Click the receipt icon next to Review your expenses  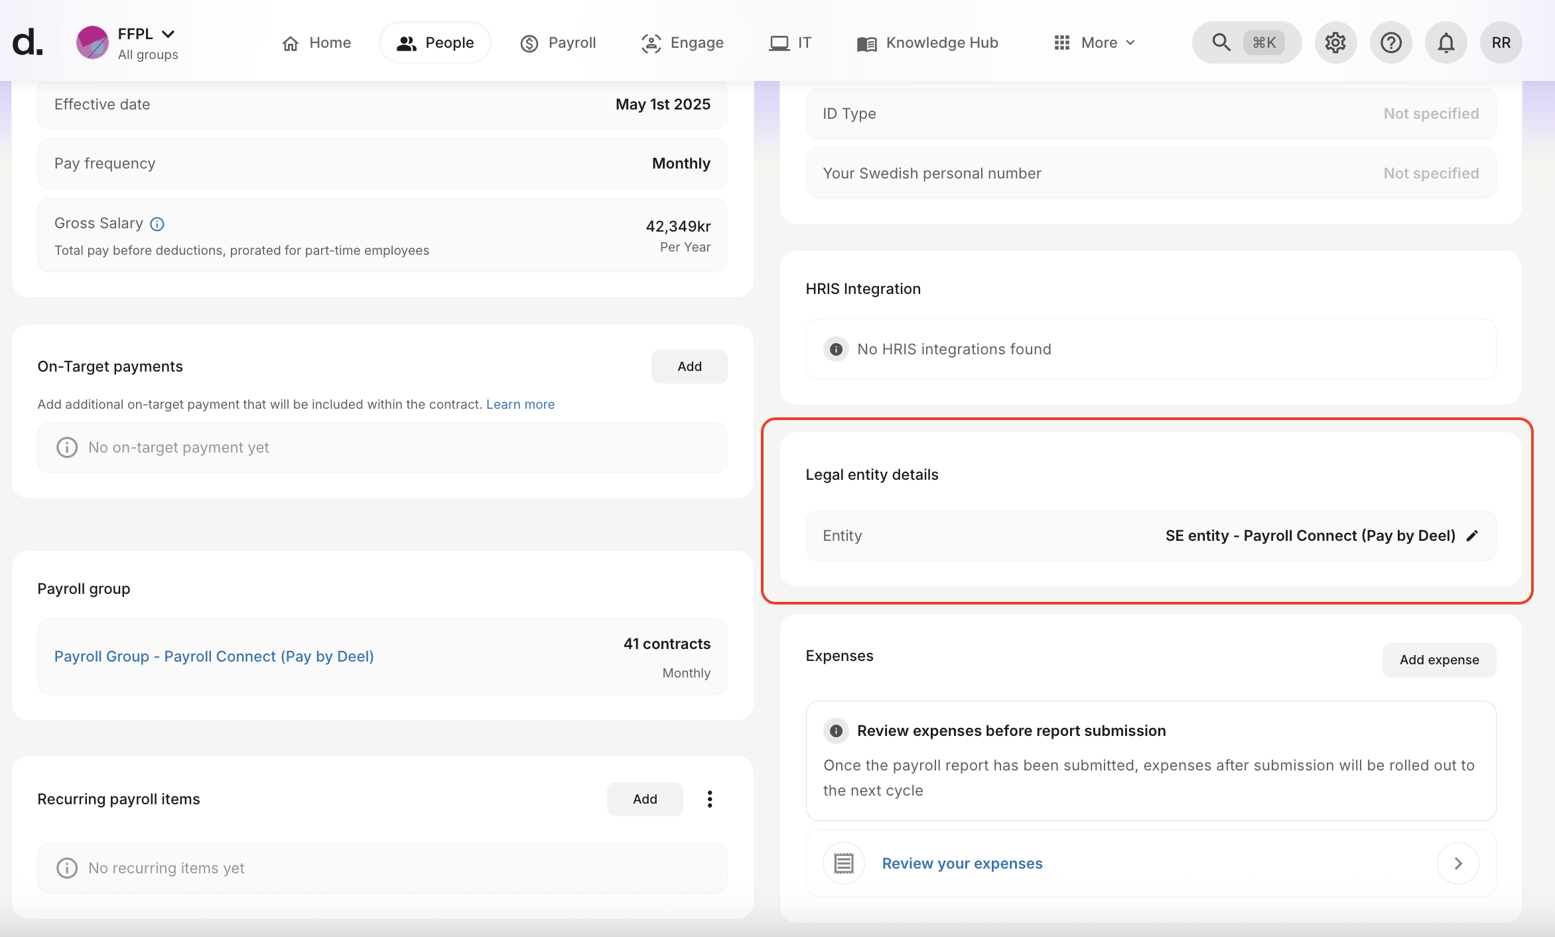point(844,863)
